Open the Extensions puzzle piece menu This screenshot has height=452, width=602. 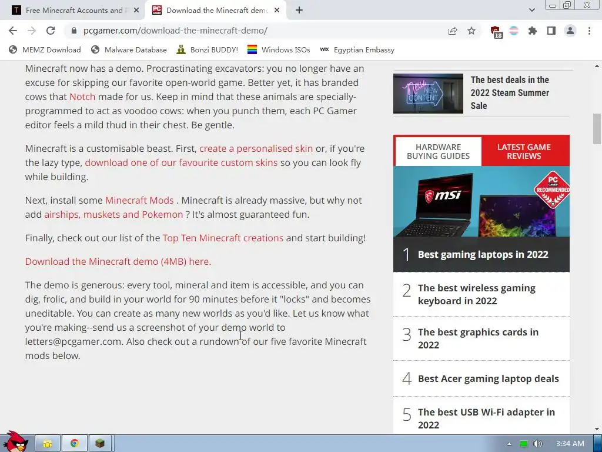coord(533,31)
